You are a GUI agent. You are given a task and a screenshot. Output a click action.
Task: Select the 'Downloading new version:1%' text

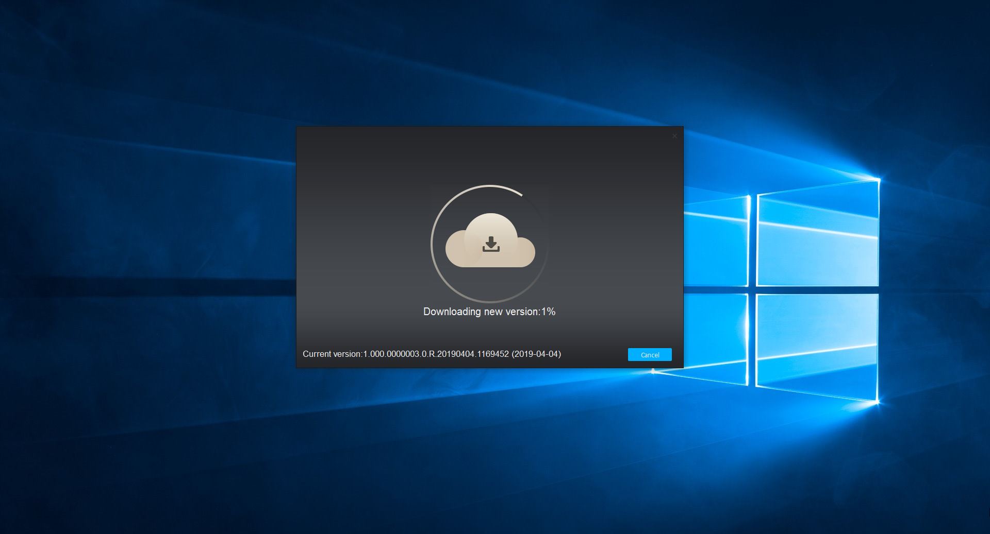pyautogui.click(x=489, y=312)
